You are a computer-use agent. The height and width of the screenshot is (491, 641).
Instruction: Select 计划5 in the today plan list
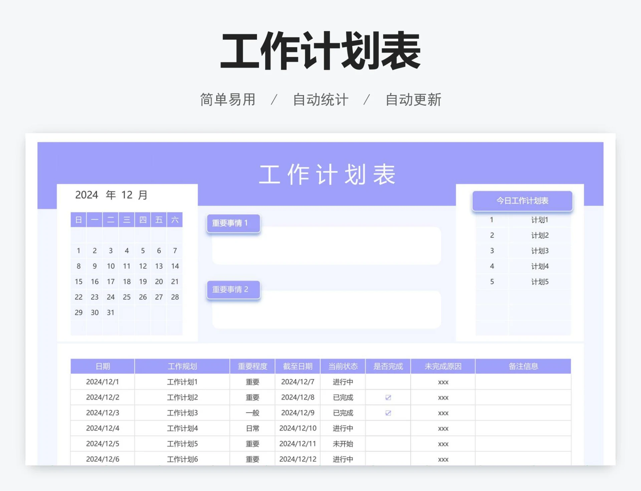(541, 281)
